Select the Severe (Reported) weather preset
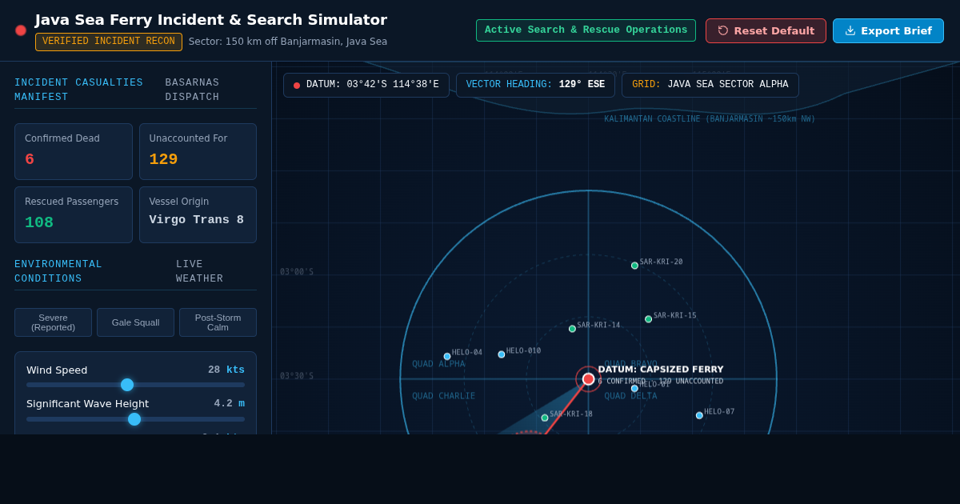Image resolution: width=960 pixels, height=504 pixels. [53, 322]
